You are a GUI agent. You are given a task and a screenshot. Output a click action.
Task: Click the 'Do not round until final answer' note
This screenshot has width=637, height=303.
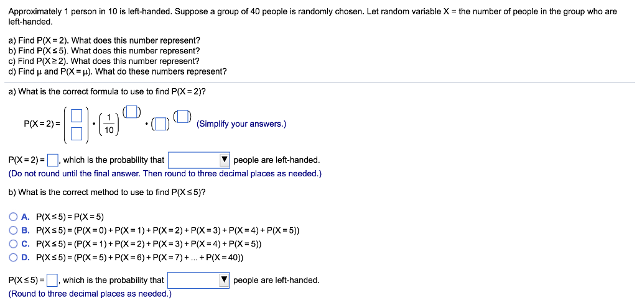point(165,174)
